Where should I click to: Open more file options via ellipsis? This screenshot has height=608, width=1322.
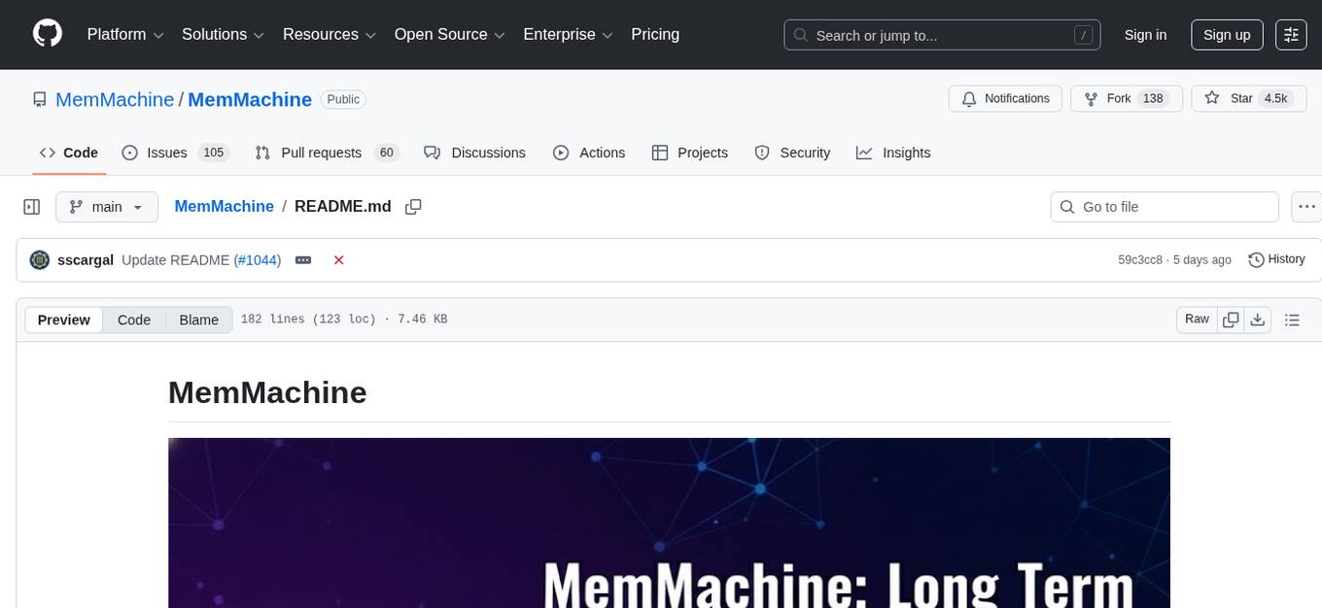point(1306,206)
